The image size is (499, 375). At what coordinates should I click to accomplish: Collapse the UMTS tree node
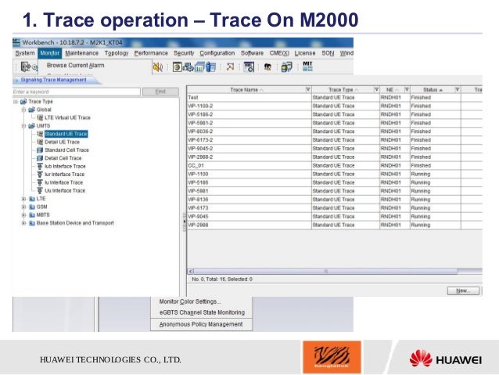coord(23,126)
